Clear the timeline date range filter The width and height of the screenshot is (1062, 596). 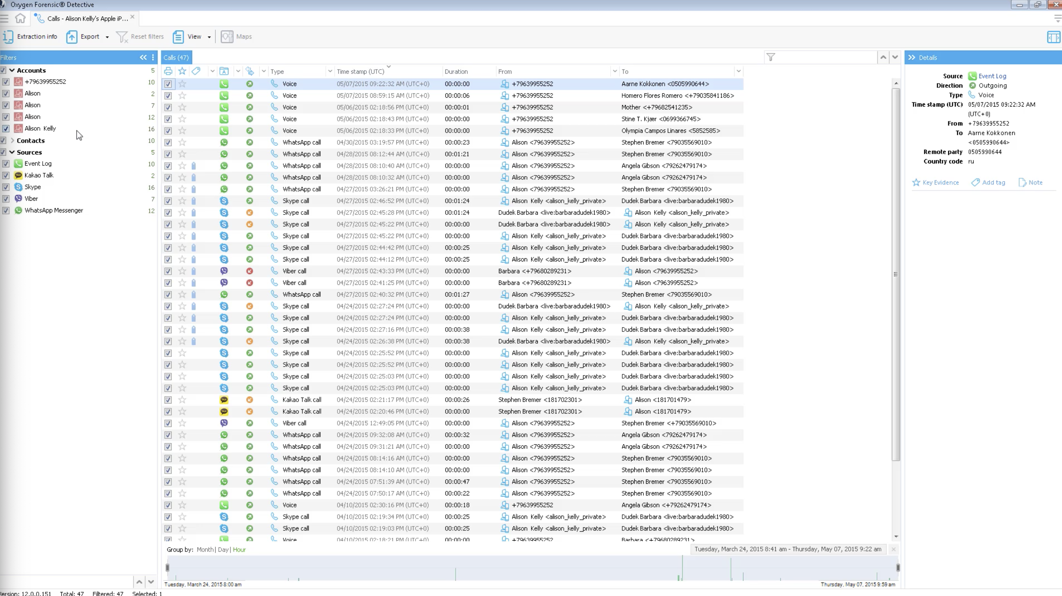(893, 549)
